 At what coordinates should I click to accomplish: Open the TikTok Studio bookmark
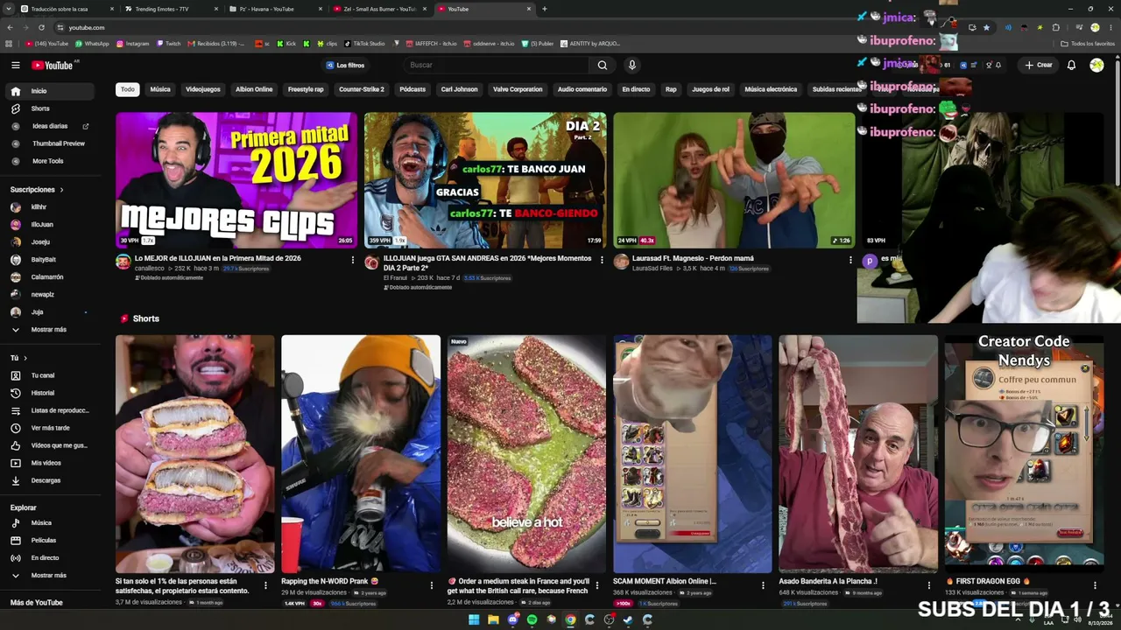coord(364,43)
